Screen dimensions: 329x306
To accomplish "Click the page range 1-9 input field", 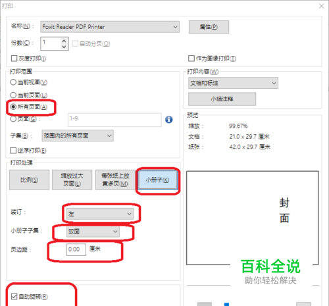I will click(x=114, y=120).
